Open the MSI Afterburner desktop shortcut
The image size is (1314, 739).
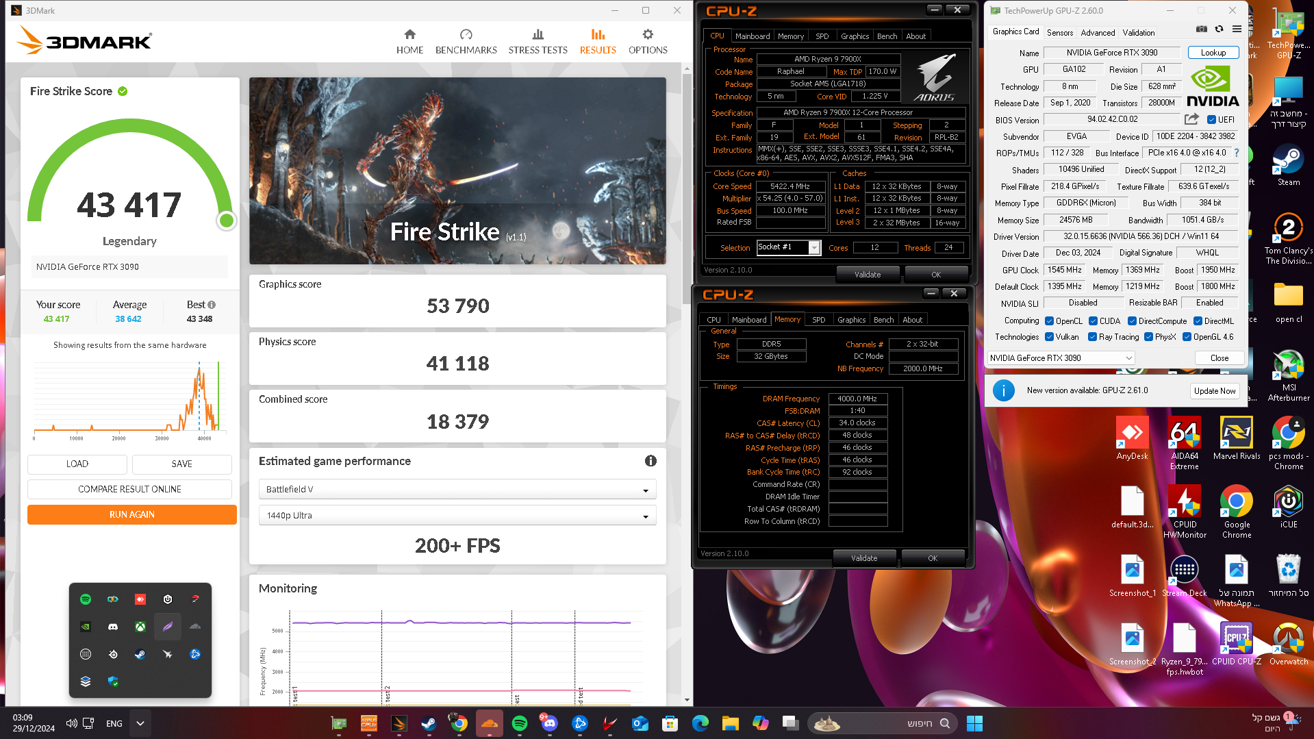pos(1289,375)
